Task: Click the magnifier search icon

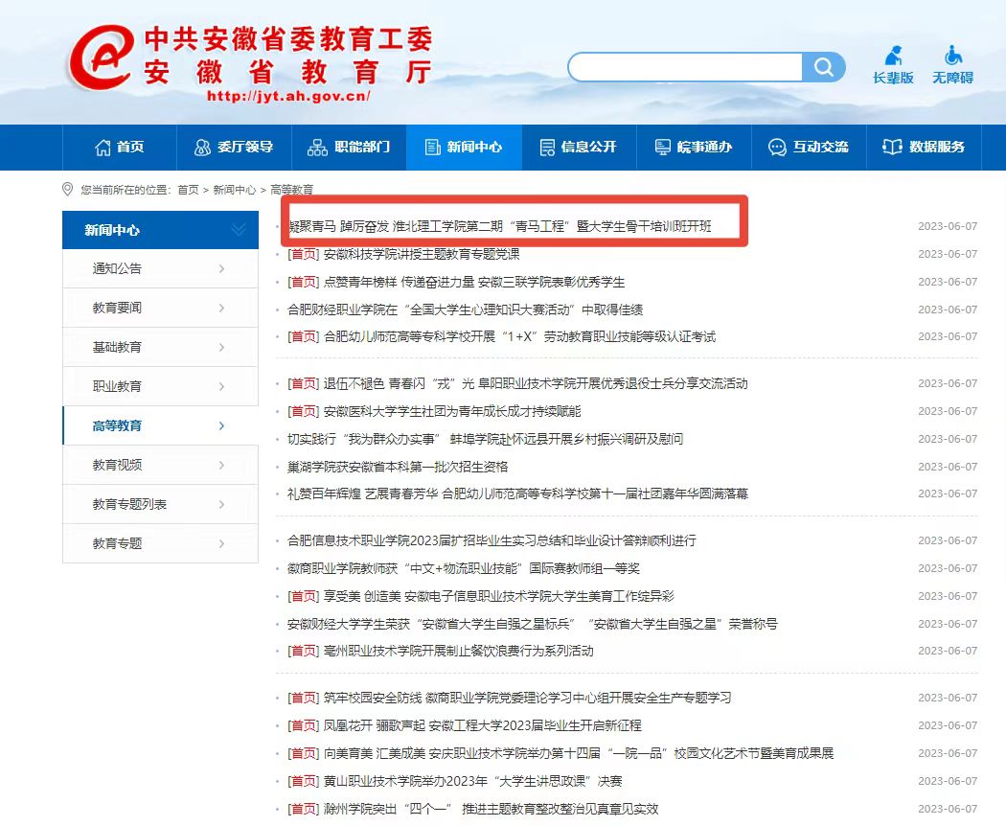Action: coord(823,67)
